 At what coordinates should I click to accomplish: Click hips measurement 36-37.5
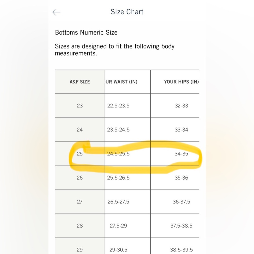(181, 202)
